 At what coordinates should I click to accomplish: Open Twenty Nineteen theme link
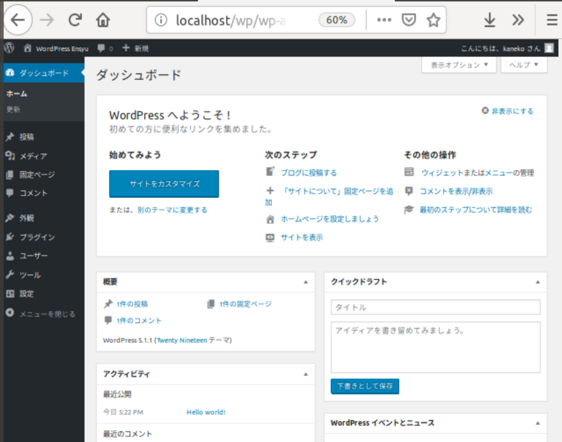point(182,340)
